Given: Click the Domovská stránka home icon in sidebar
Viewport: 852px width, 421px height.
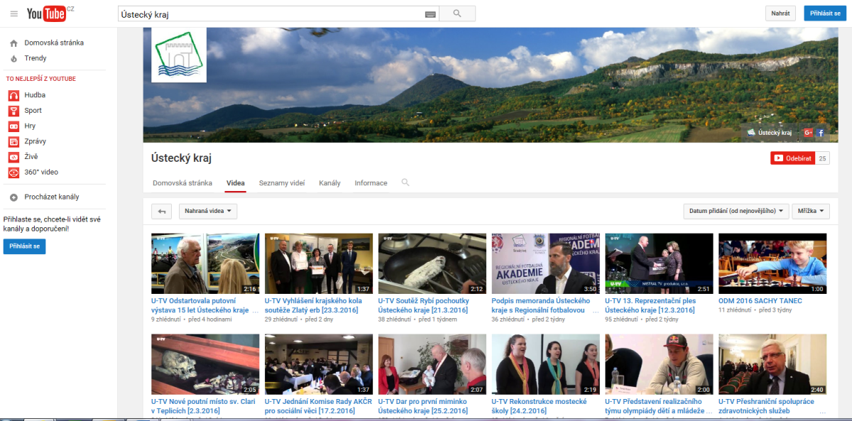Looking at the screenshot, I should 13,43.
